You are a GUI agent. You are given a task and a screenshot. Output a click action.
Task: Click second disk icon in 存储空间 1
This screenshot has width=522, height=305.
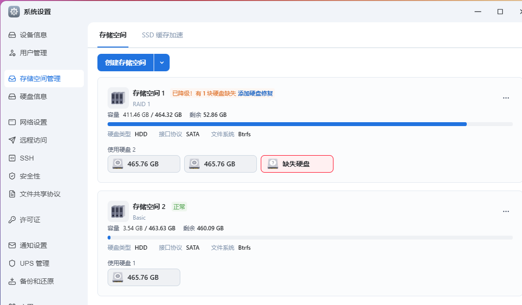coord(194,164)
